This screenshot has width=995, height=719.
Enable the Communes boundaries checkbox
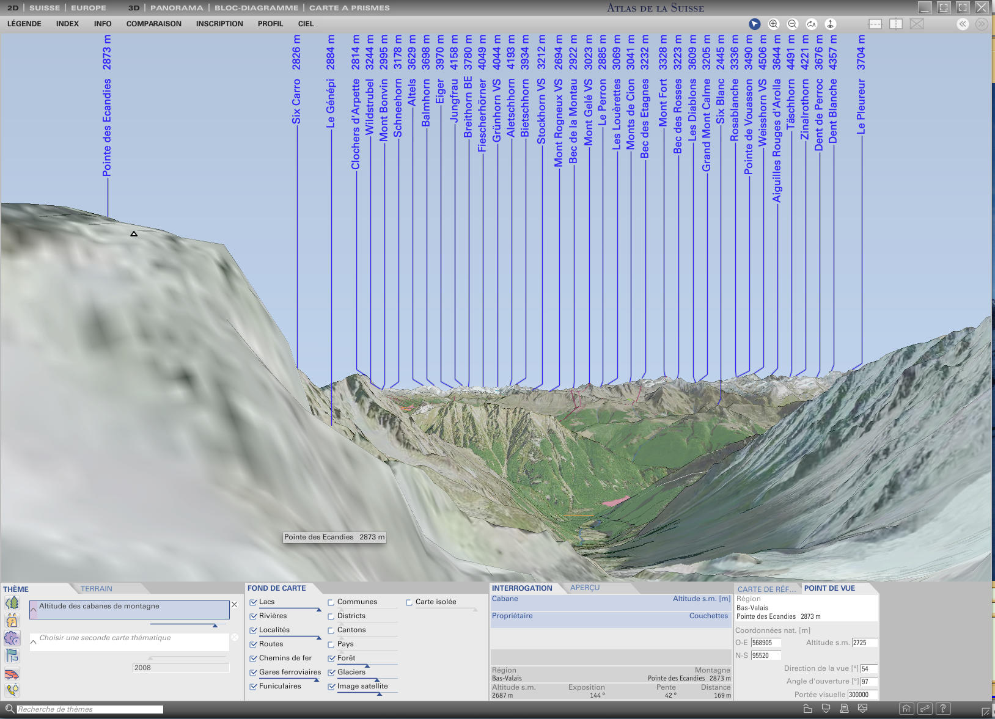tap(331, 602)
